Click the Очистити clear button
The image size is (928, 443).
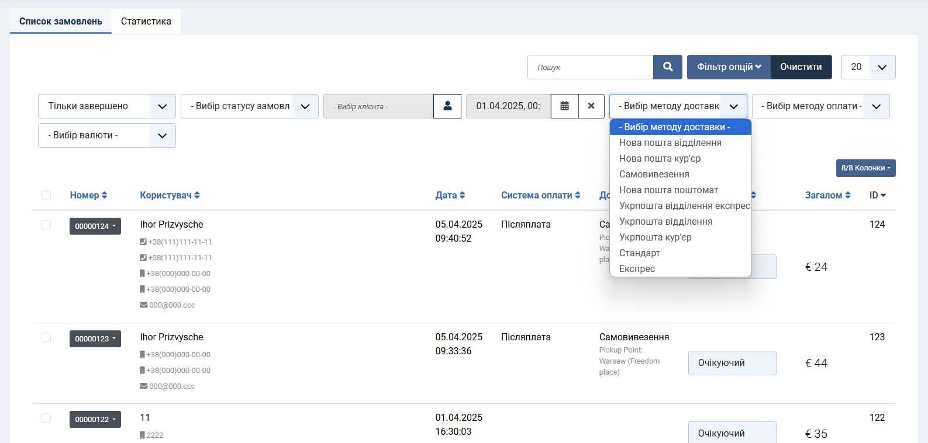pos(801,67)
